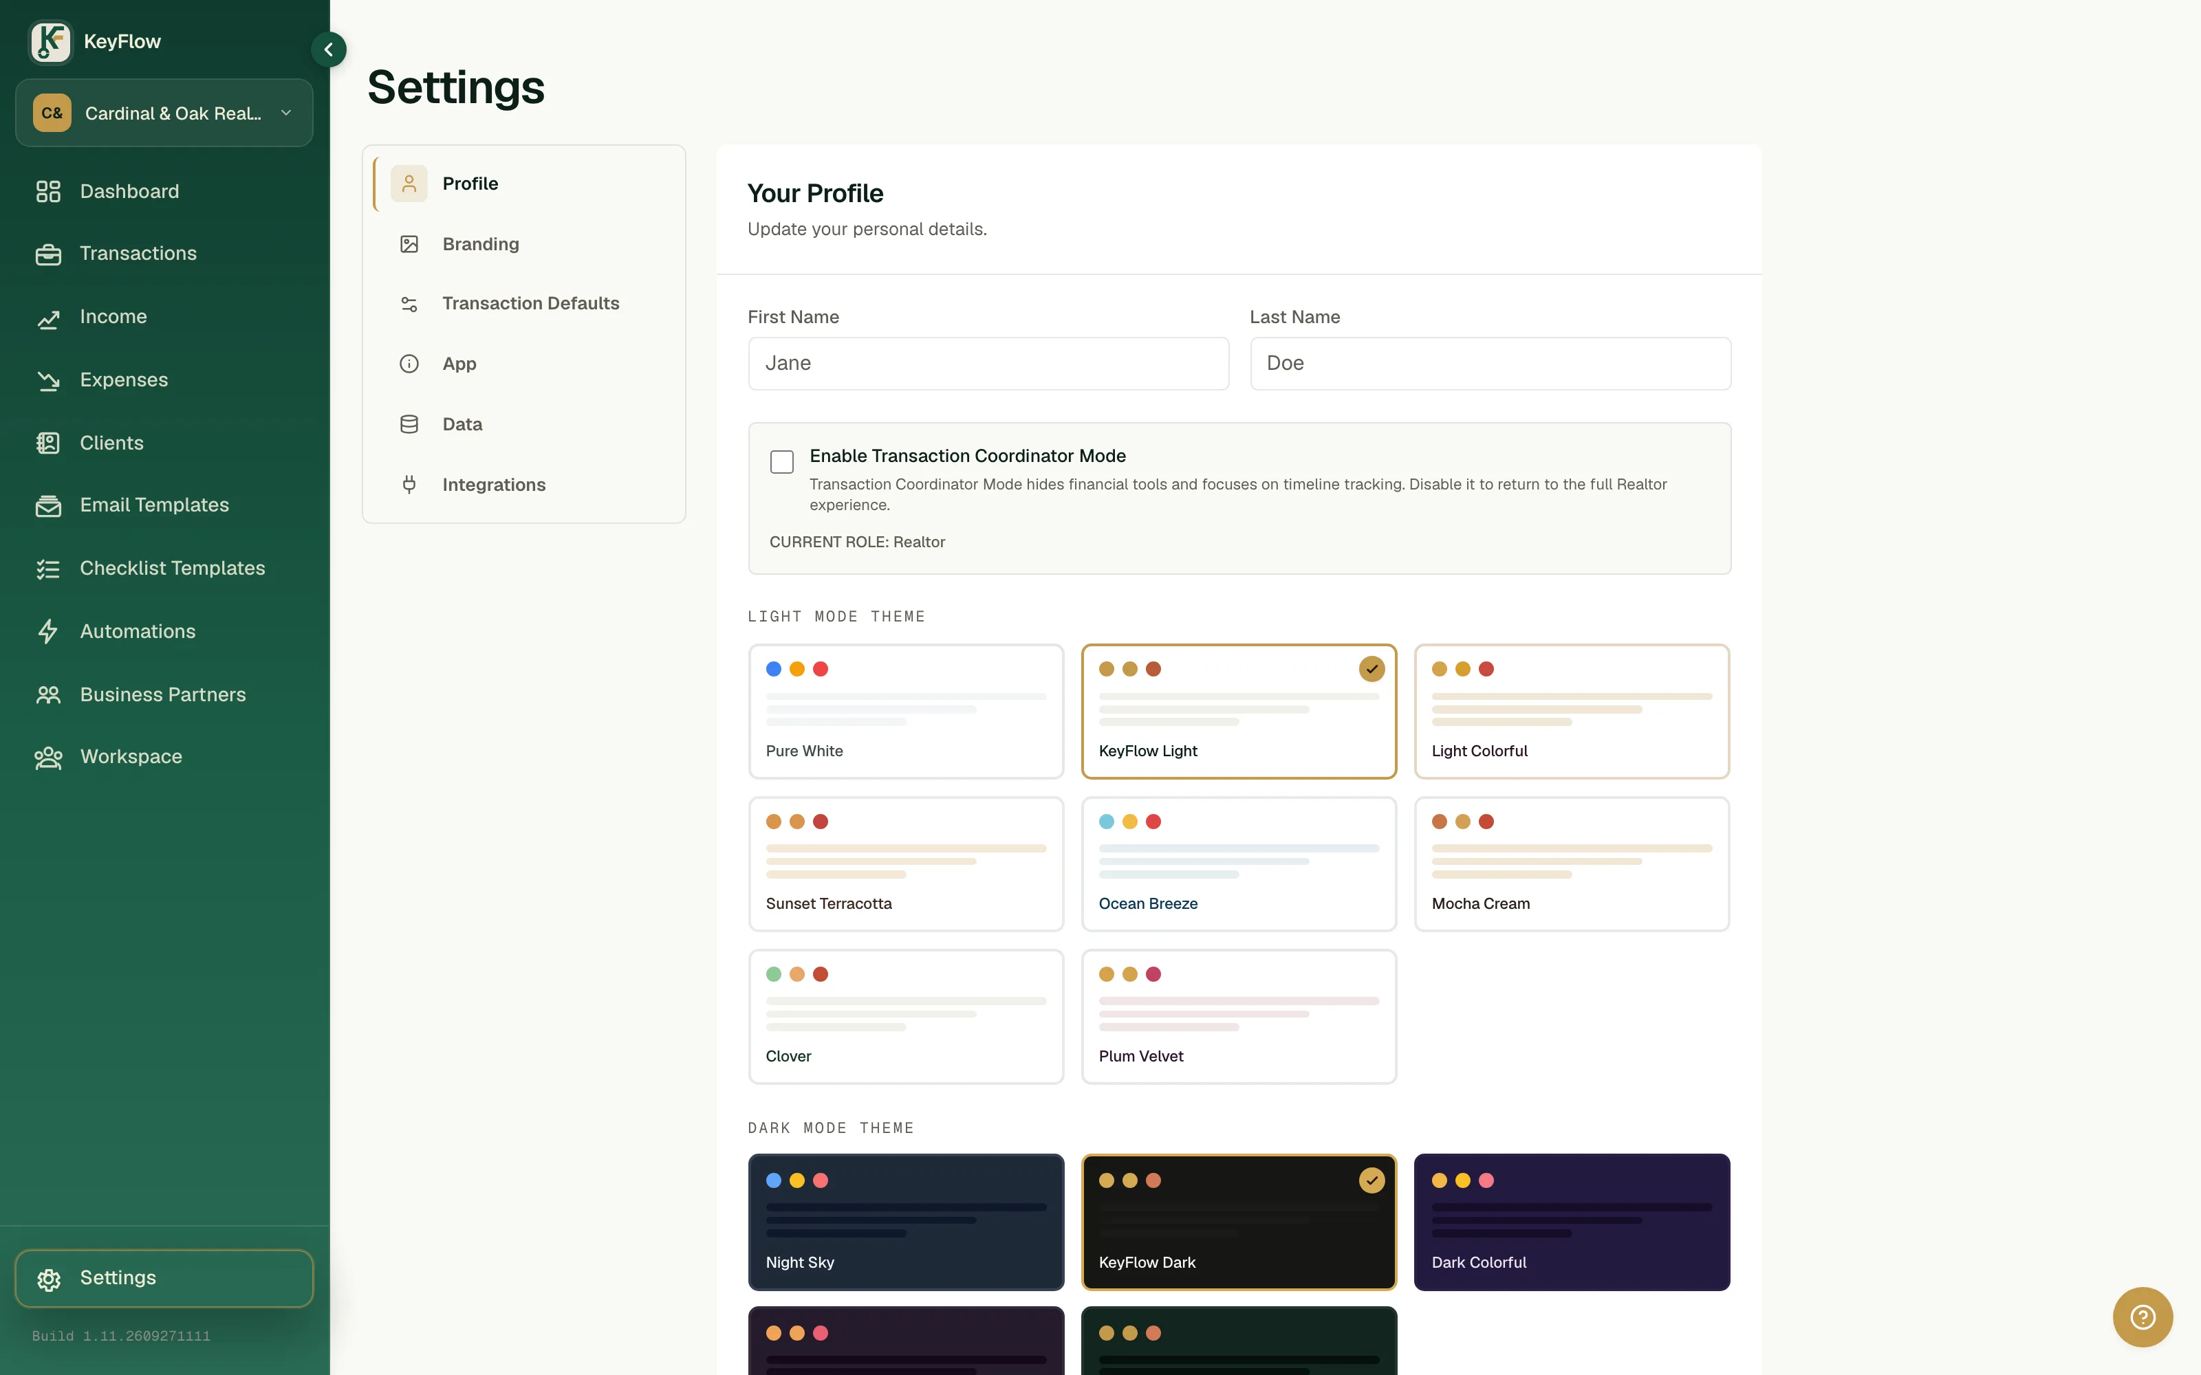Screen dimensions: 2201x1375
Task: Pick the Light Colorful theme
Action: (1572, 711)
